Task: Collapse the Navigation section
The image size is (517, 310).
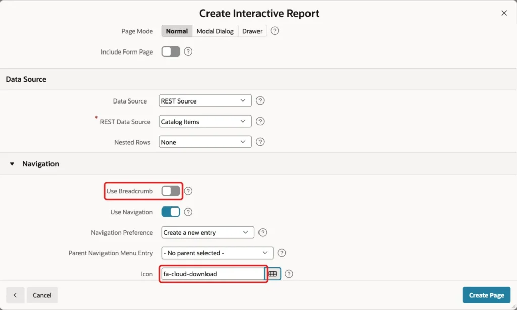Action: [12, 164]
